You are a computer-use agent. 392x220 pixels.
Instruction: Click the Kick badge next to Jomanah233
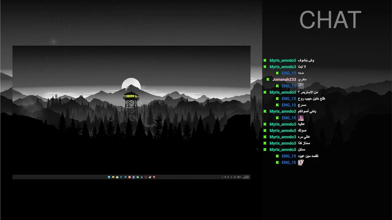[x=268, y=79]
